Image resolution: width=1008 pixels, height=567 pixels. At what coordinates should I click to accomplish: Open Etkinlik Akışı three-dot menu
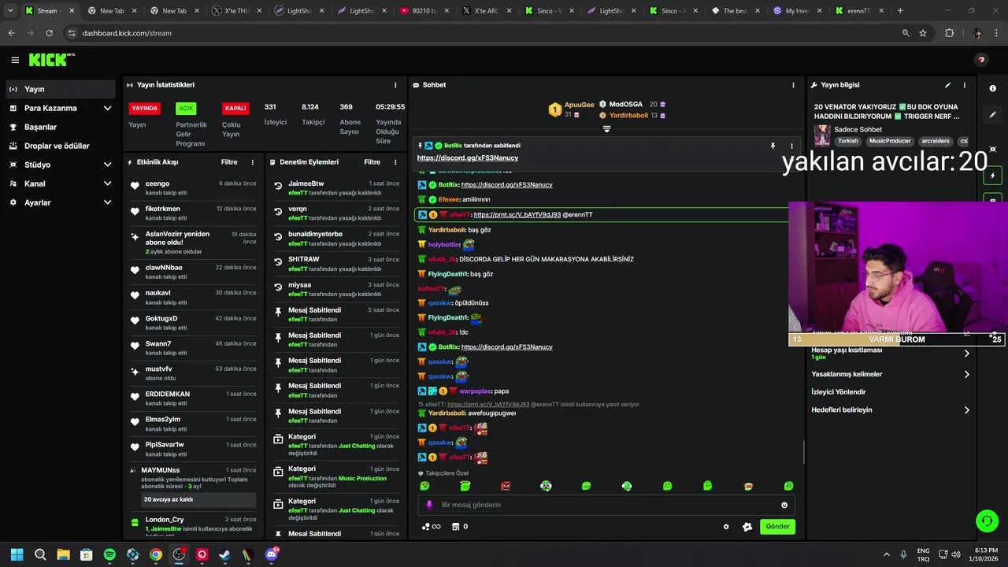253,162
